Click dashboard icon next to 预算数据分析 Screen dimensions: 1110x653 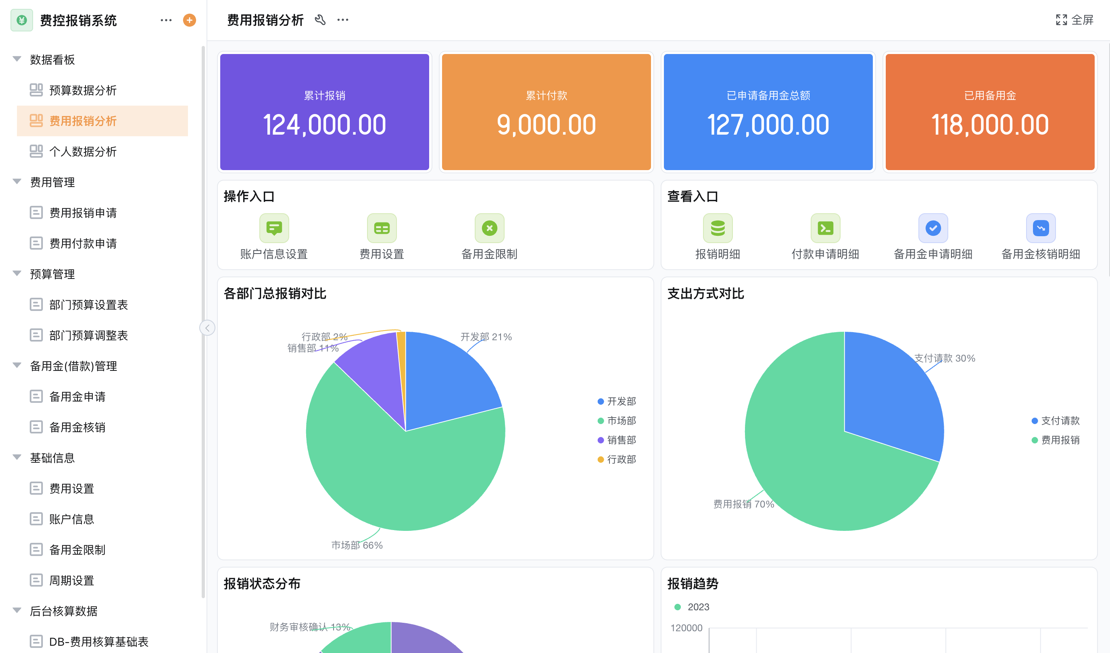point(36,90)
